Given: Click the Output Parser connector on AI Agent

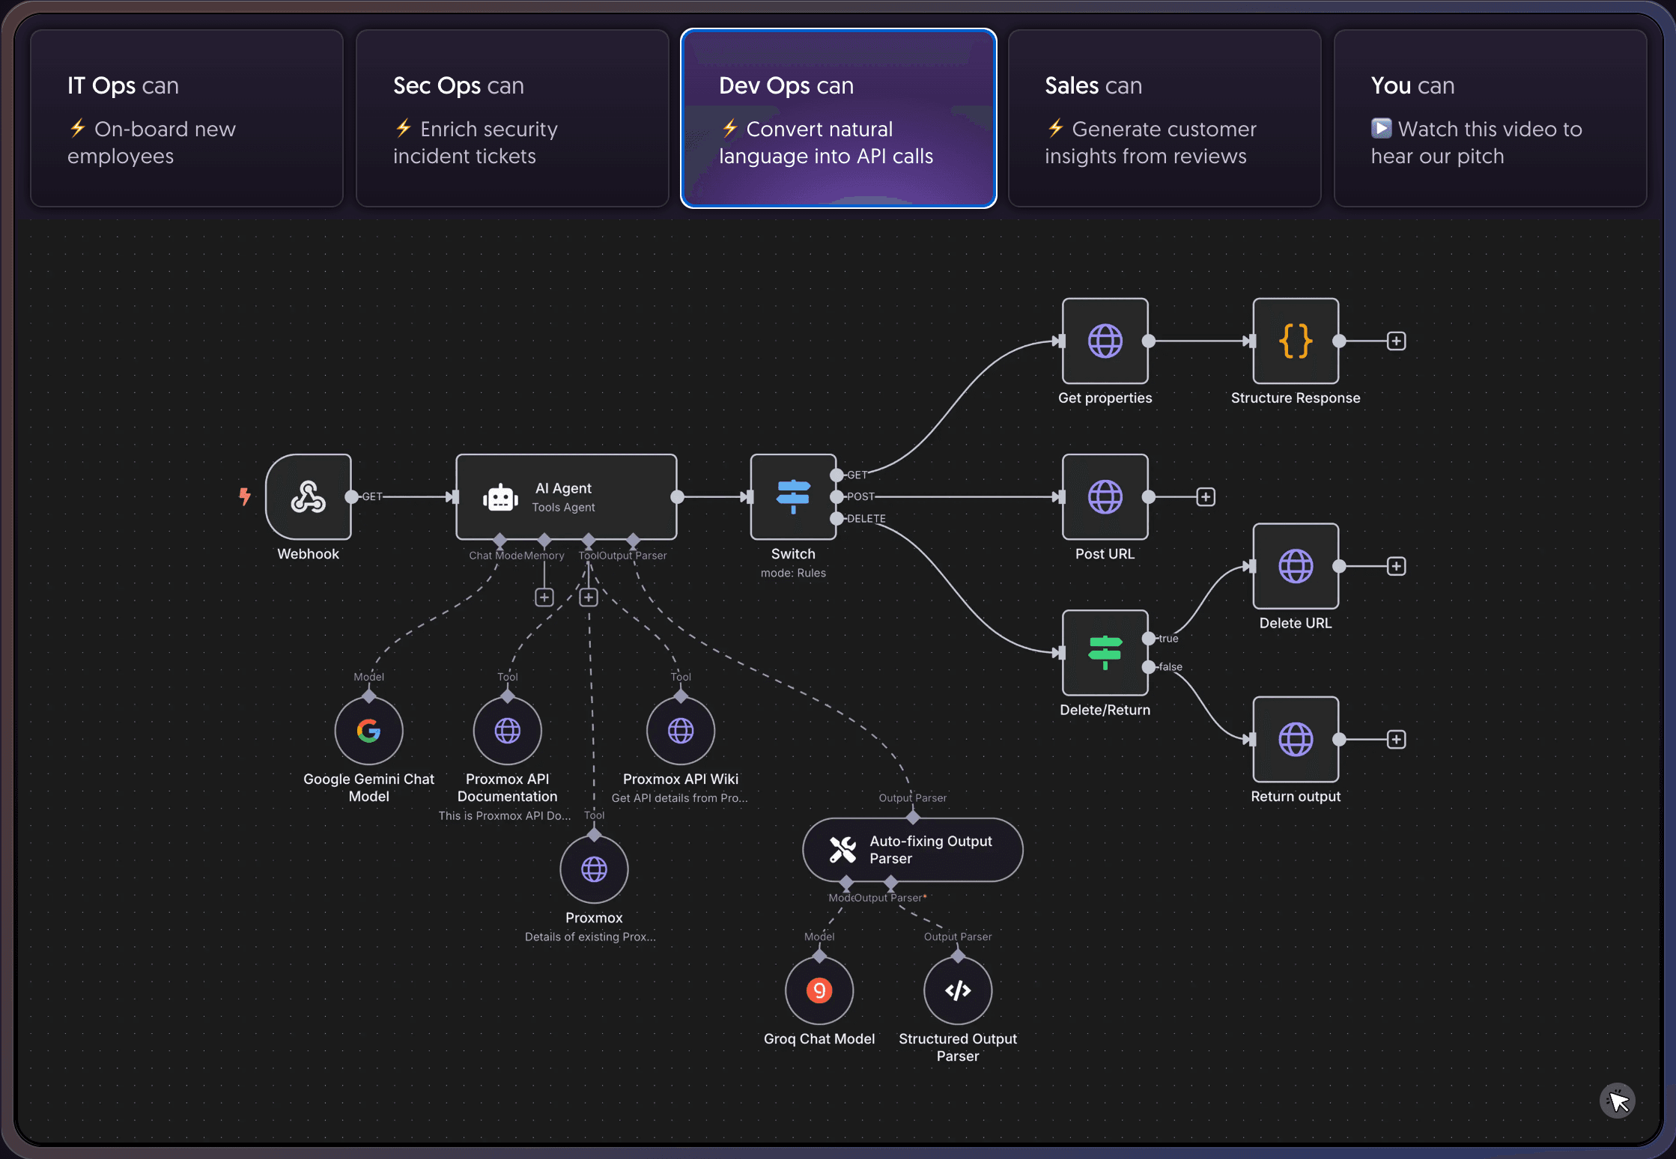Looking at the screenshot, I should pyautogui.click(x=633, y=540).
